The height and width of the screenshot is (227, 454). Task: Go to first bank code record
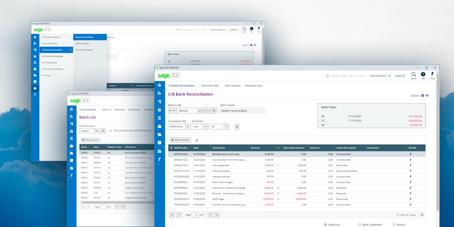pos(170,111)
